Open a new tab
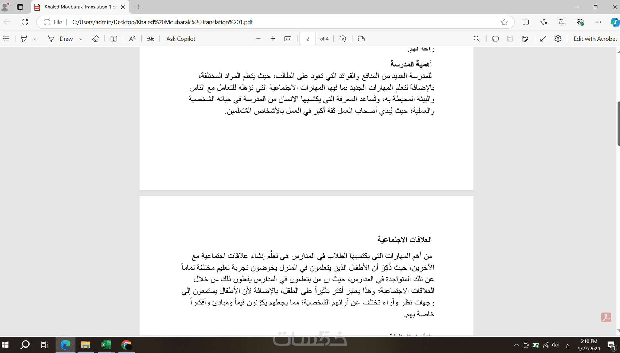The width and height of the screenshot is (620, 353). (138, 7)
